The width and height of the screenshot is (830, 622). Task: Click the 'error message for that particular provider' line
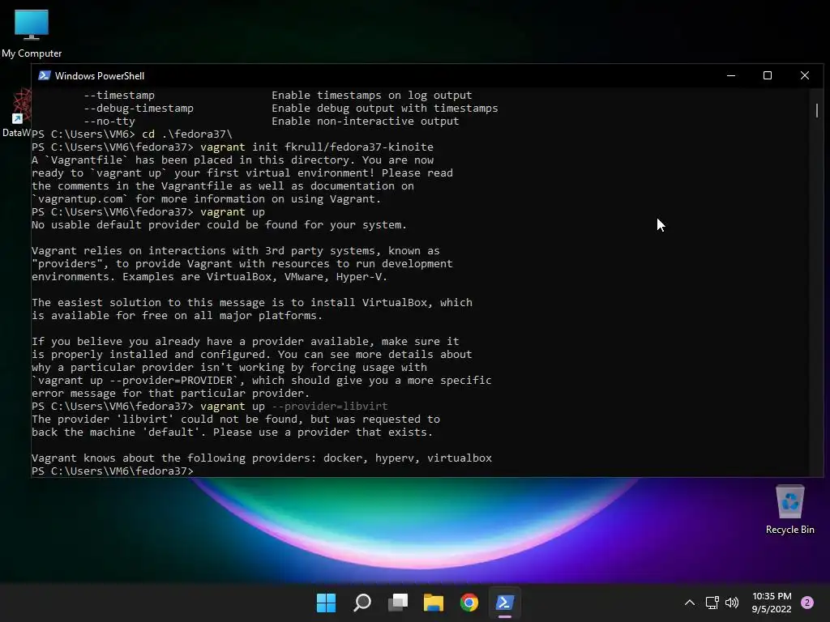click(x=170, y=393)
